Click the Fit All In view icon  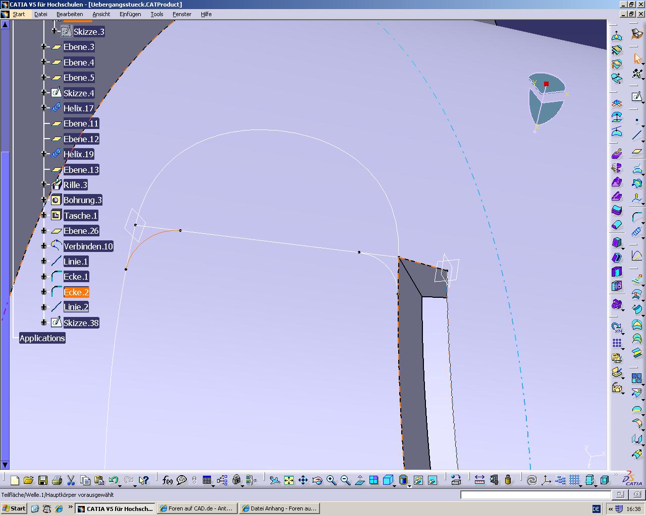[x=289, y=480]
